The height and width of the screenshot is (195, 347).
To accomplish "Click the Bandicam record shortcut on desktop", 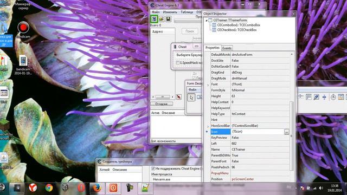I will coord(23,30).
